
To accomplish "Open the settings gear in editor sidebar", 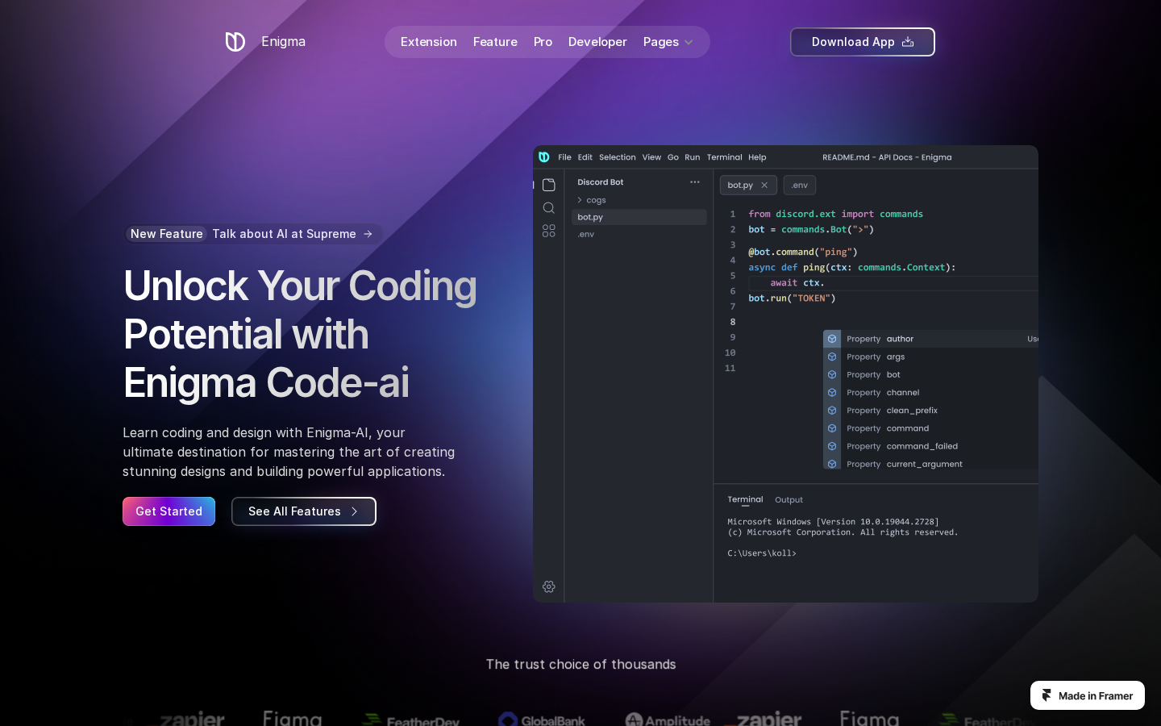I will coord(549,586).
